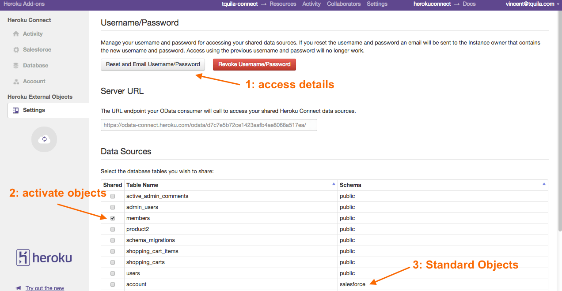Click Reset and Email Username/Password button
Screen dimensions: 562x291
153,64
